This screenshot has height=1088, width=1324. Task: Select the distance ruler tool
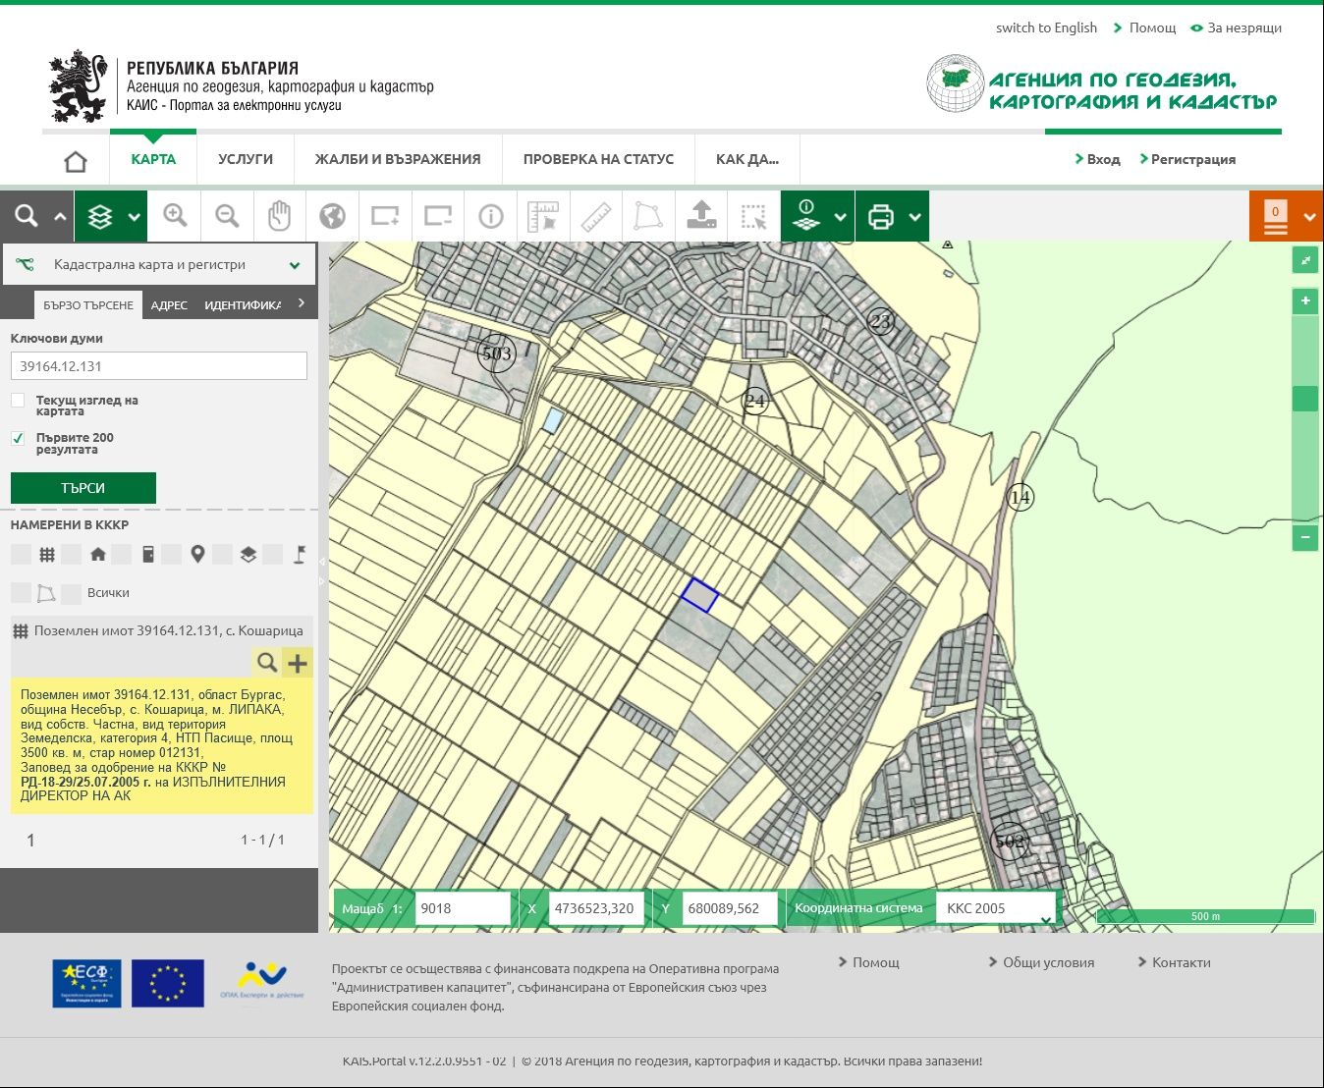[596, 216]
